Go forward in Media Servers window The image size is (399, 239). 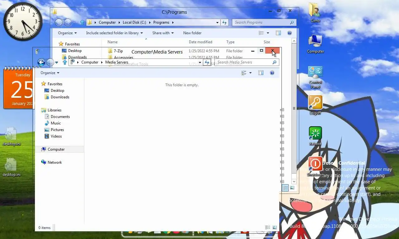[x=50, y=62]
